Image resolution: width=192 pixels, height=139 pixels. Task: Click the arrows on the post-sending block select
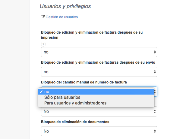[x=155, y=72]
